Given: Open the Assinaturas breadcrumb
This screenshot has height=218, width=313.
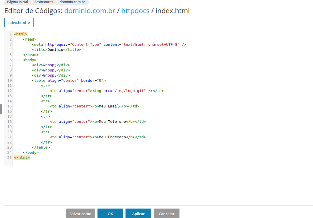Looking at the screenshot, I should point(43,2).
